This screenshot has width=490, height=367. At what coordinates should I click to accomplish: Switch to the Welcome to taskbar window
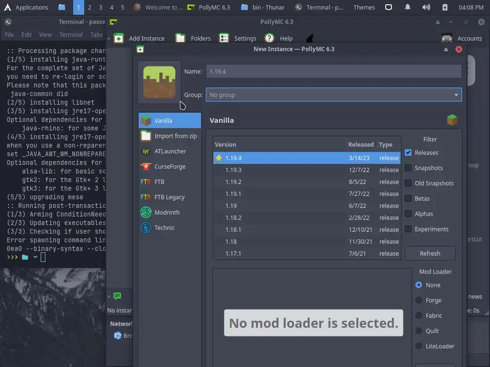[x=158, y=7]
